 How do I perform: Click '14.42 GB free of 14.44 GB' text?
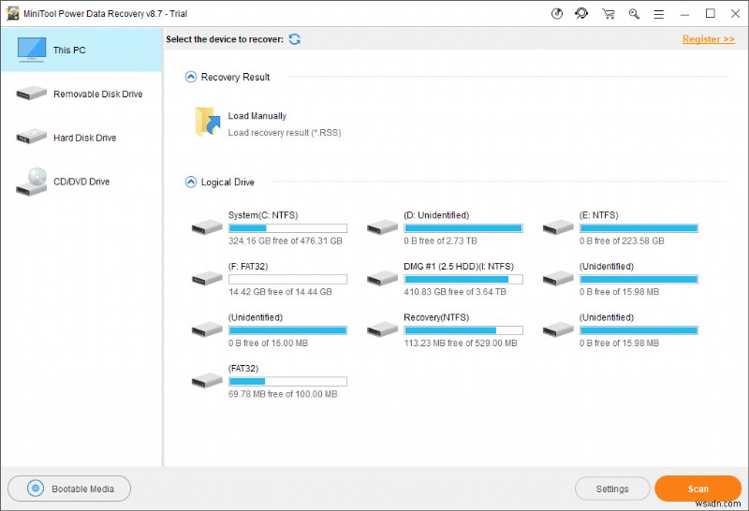[280, 292]
